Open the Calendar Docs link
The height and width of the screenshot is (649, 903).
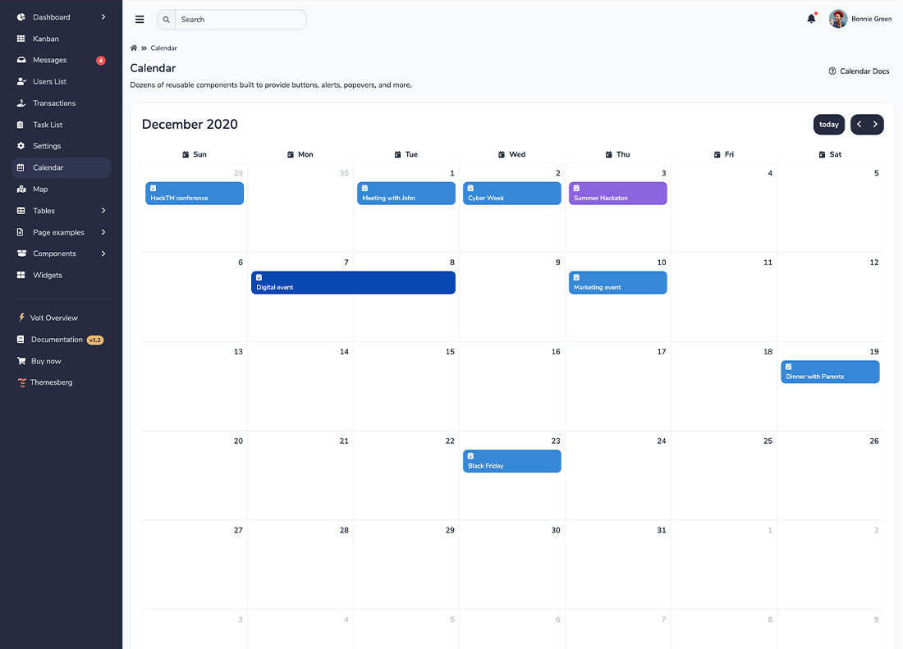coord(859,71)
